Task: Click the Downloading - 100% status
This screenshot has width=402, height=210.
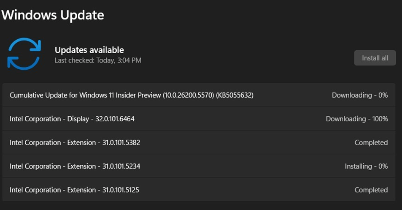Action: click(356, 119)
